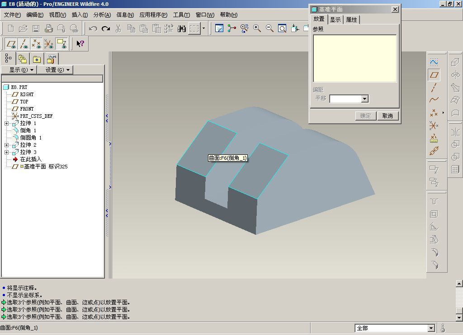Viewport: 463px width, 335px height.
Task: Click the binoculars Find icon
Action: pos(182,28)
